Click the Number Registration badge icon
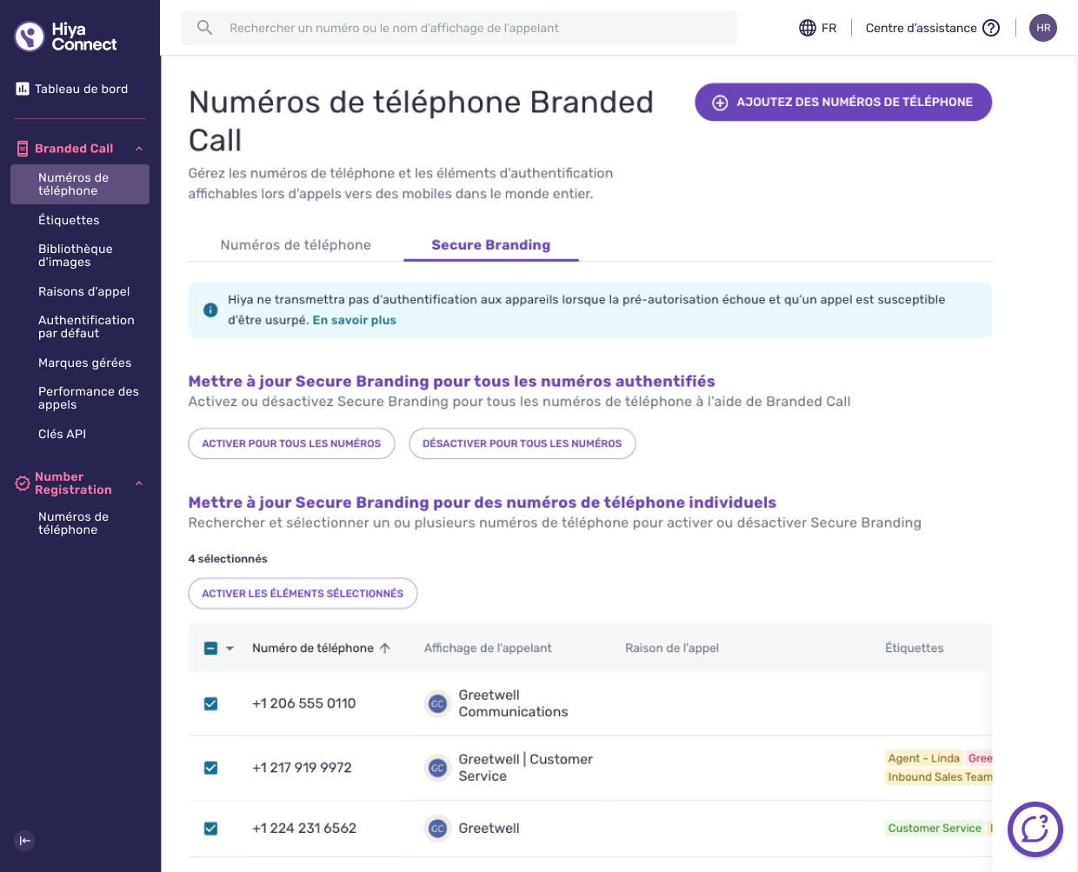The height and width of the screenshot is (872, 1078). [x=23, y=483]
